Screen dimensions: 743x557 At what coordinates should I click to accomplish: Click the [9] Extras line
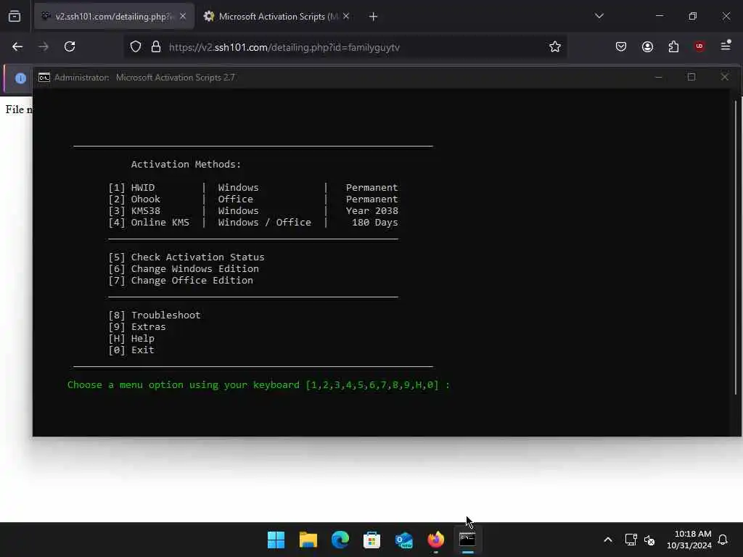click(137, 327)
